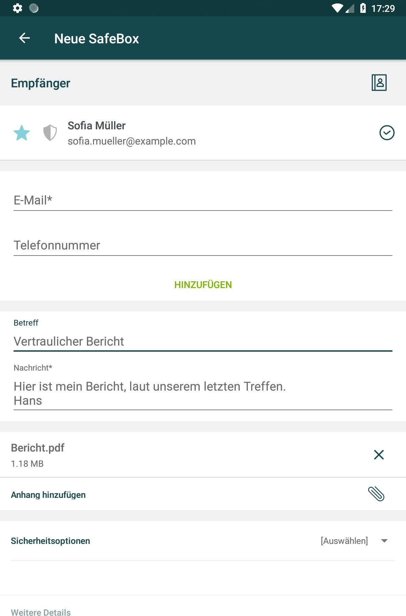
Task: Tap the paperclip attachment icon
Action: pos(376,494)
